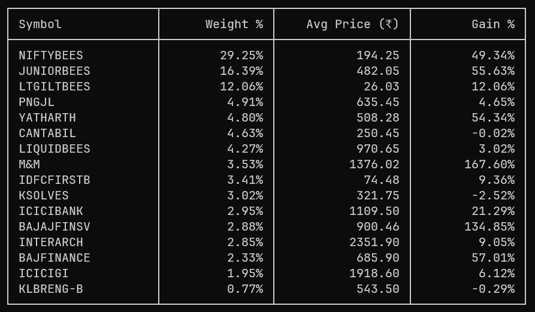
Task: Click the JUNIORBEES symbol text
Action: click(x=55, y=71)
